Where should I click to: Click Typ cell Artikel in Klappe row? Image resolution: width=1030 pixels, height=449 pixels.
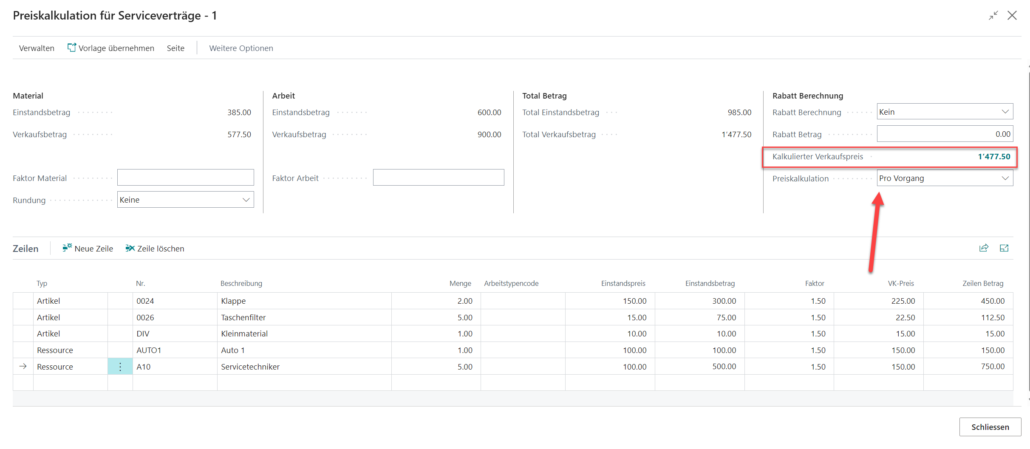pos(70,301)
